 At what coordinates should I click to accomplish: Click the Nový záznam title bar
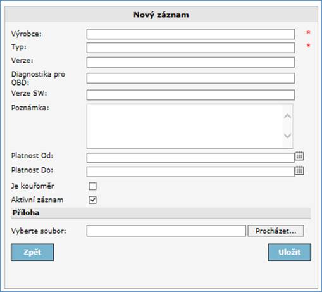pos(161,15)
